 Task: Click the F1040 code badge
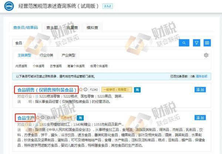94,90
